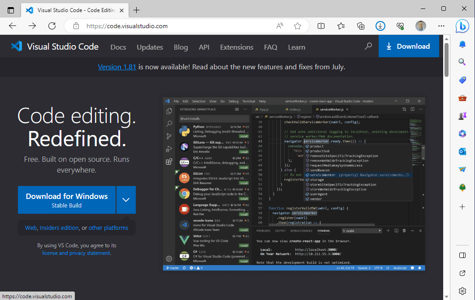Open Microsoft 365 icon in the sidebar
The width and height of the screenshot is (475, 300).
[x=462, y=134]
